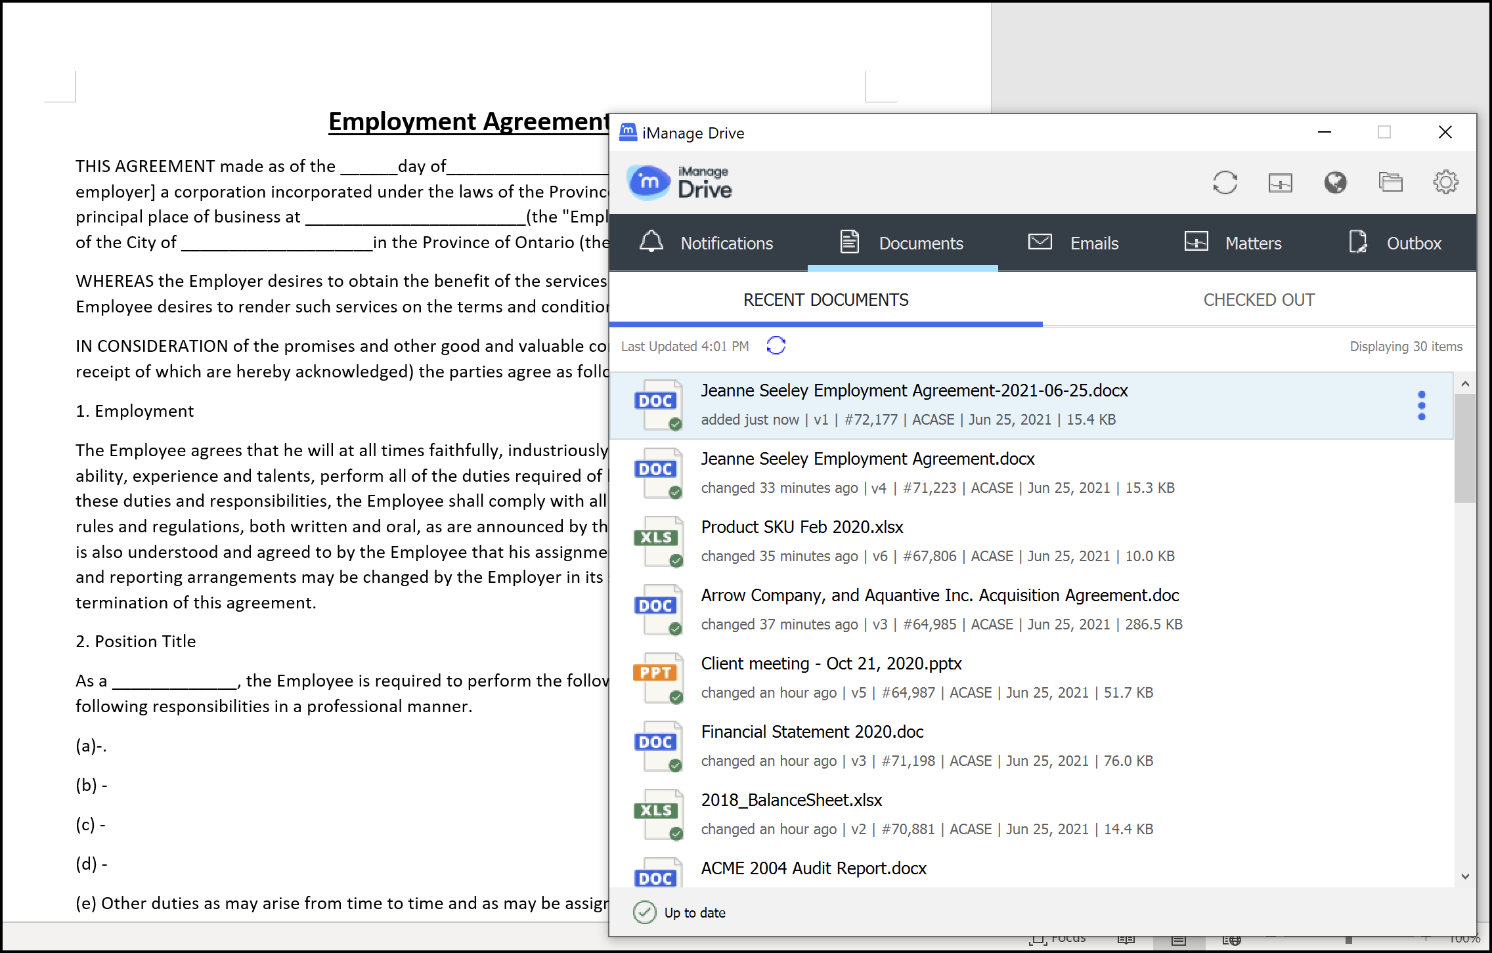Select the CHECKED OUT sub-tab
This screenshot has height=953, width=1492.
pos(1258,300)
